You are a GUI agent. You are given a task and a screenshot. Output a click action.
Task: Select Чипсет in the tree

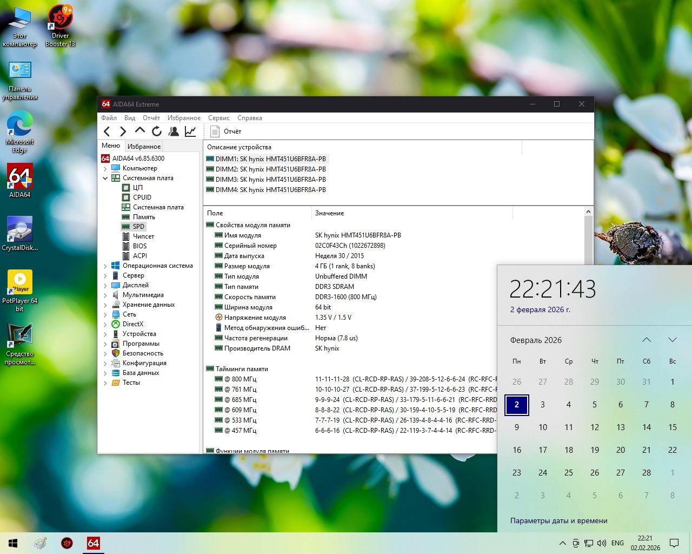[x=143, y=236]
